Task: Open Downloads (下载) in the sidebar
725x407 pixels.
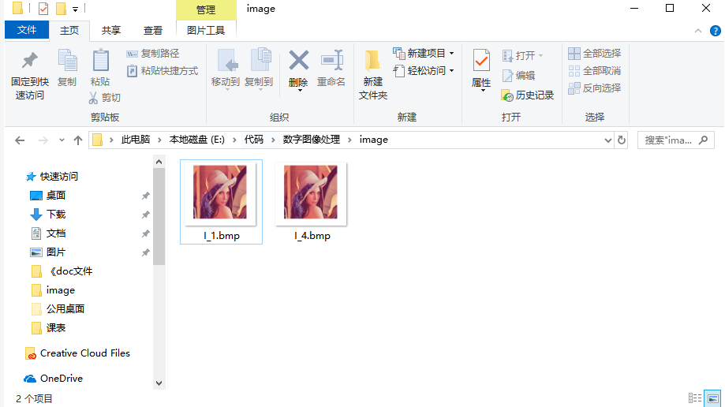Action: pos(48,214)
